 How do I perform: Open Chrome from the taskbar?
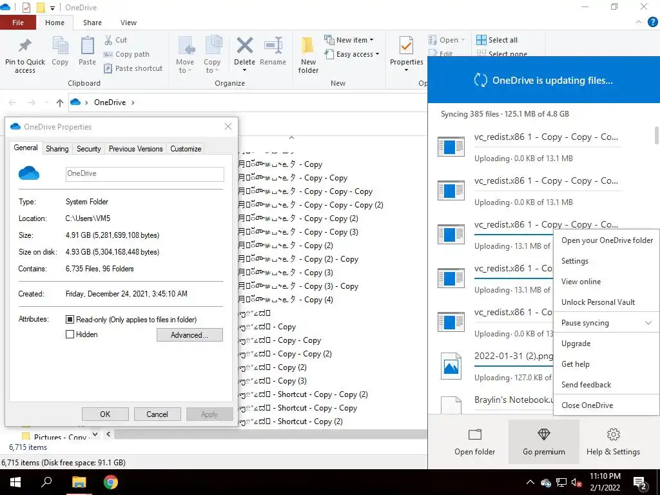pyautogui.click(x=111, y=482)
